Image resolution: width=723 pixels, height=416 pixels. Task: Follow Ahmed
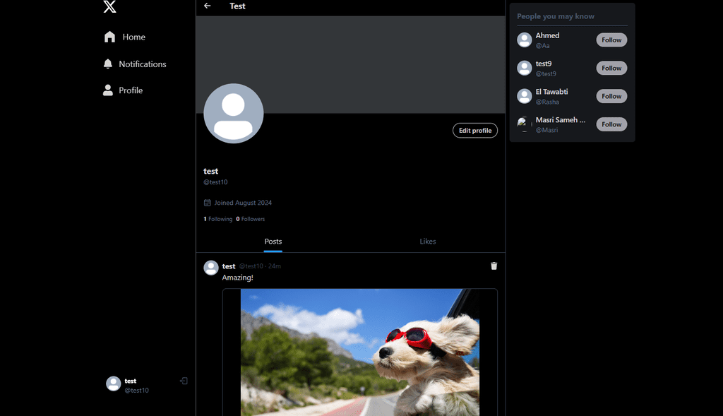(x=611, y=40)
